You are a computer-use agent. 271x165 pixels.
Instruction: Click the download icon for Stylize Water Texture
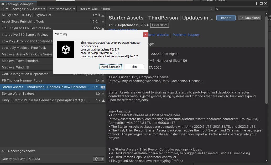tap(103, 94)
